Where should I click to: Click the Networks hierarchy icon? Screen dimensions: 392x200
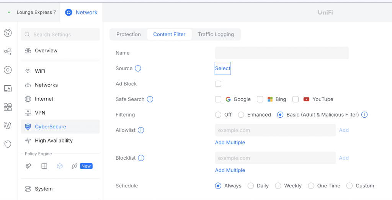point(28,85)
